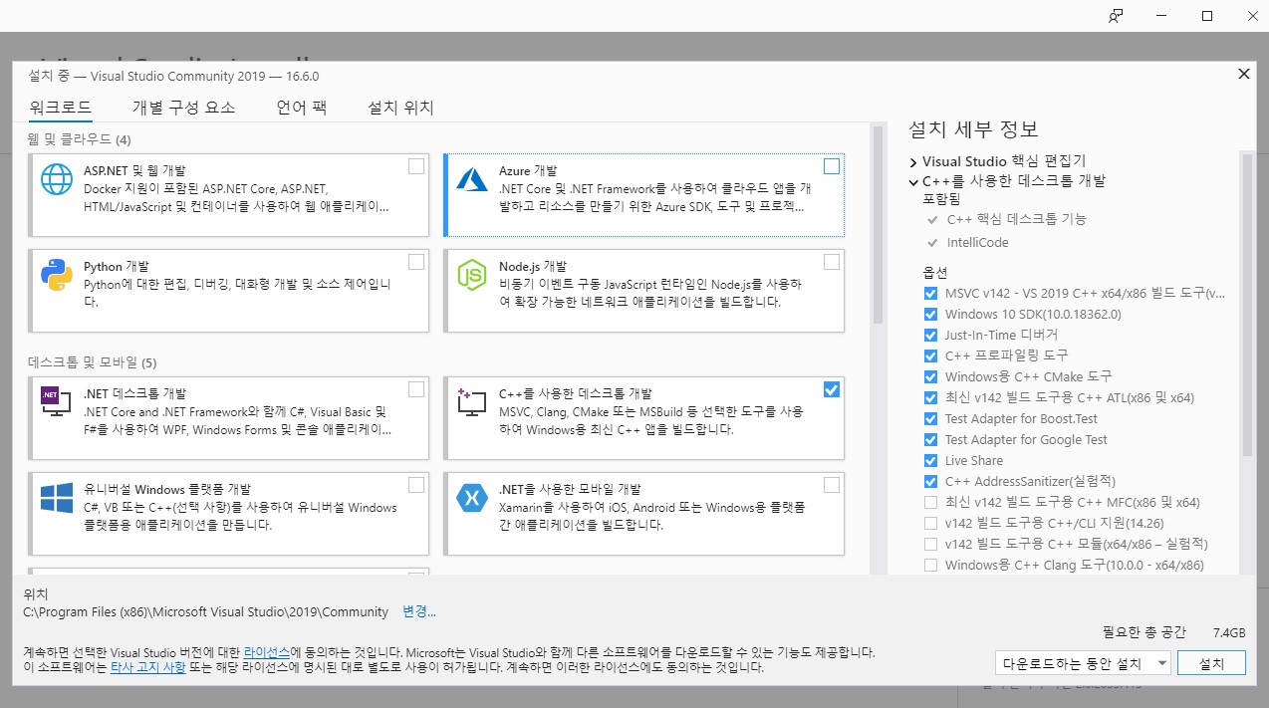Uncheck the C++ desktop development workload

pyautogui.click(x=832, y=389)
